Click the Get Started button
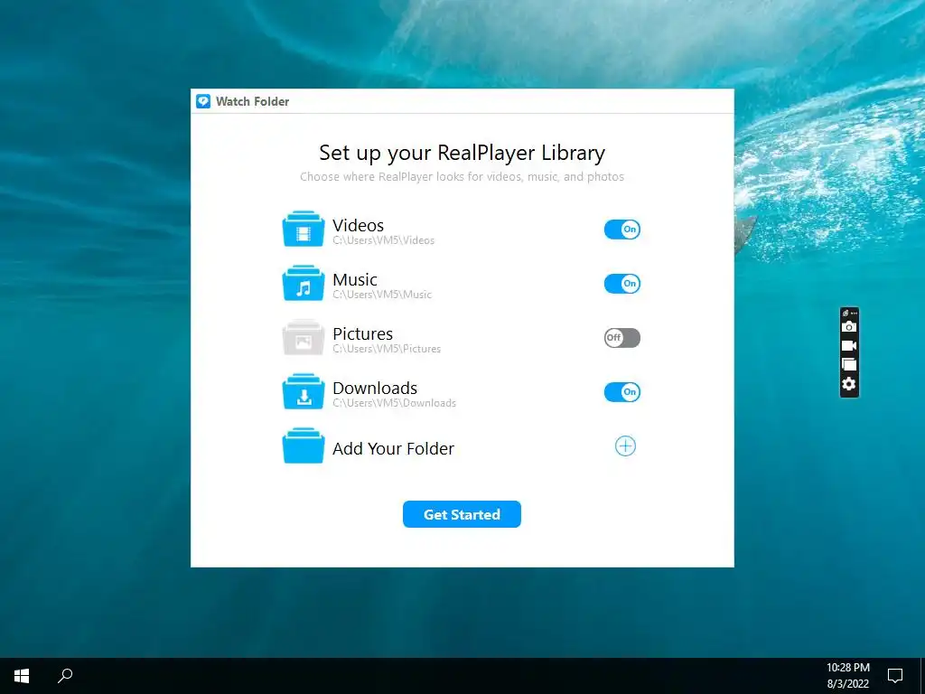Screen dimensions: 925x694 pyautogui.click(x=462, y=514)
